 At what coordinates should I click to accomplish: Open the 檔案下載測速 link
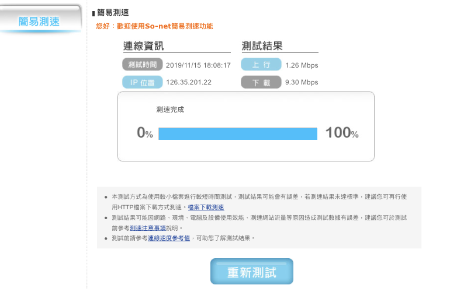click(x=206, y=207)
